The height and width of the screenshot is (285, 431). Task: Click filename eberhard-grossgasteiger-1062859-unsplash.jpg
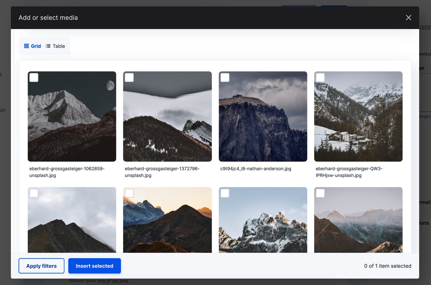click(x=67, y=172)
